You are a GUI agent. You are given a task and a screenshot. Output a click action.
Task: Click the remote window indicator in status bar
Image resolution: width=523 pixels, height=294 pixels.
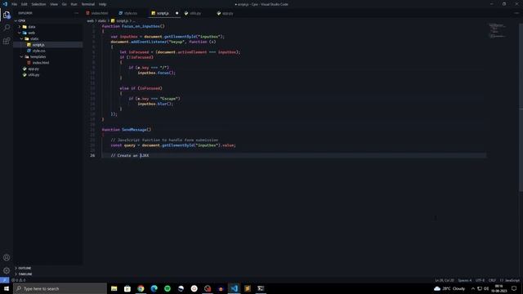4,280
